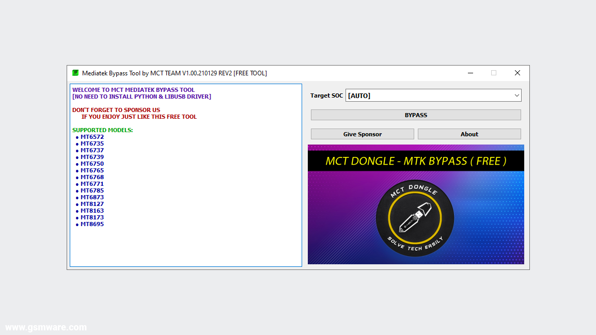Click the SUPPORTED MODELS heading text

[x=103, y=130]
